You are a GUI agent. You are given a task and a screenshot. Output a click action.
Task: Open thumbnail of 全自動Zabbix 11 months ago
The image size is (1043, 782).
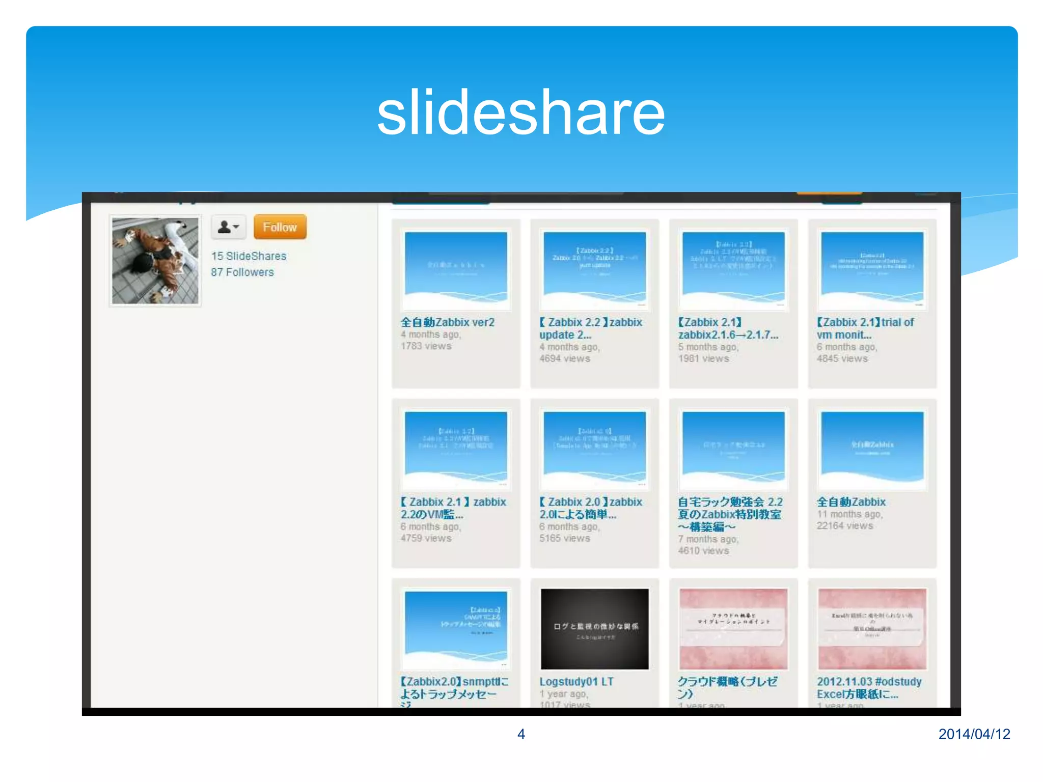click(872, 449)
